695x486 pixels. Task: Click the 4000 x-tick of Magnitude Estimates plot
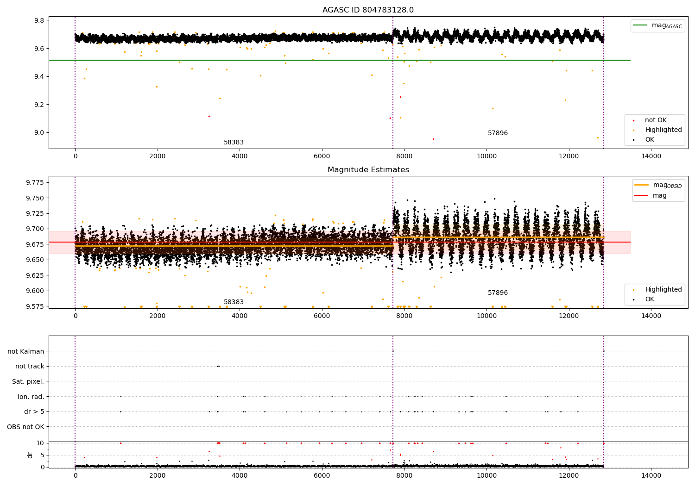(240, 316)
